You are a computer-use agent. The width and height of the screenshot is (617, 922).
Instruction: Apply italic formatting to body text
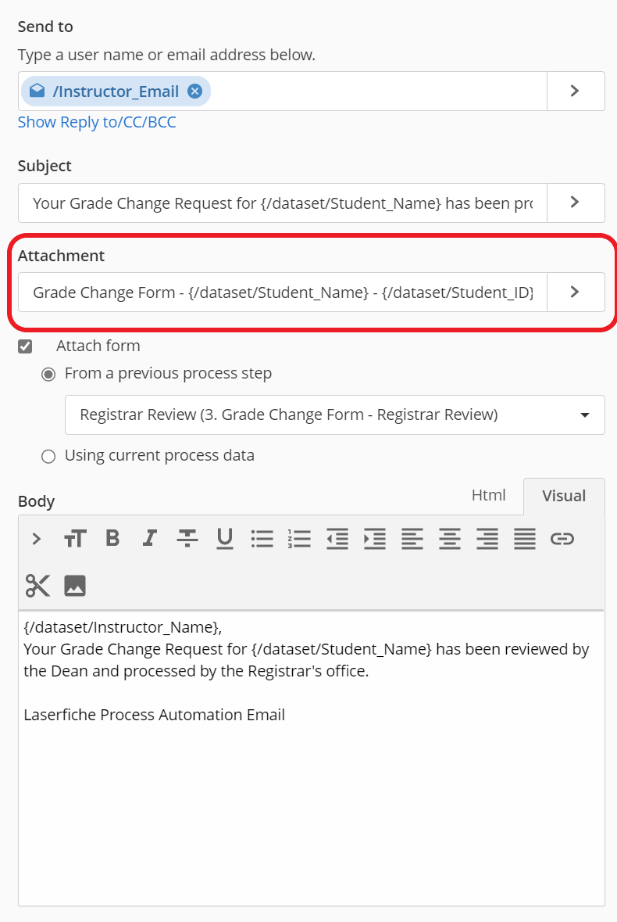pos(149,538)
